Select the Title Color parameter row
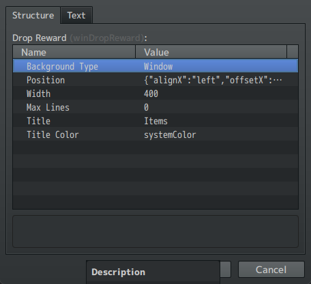 155,134
